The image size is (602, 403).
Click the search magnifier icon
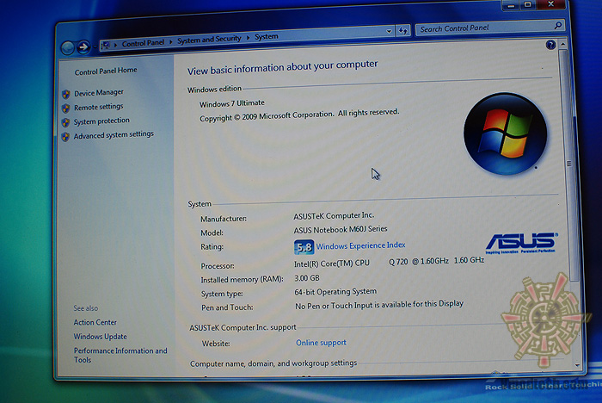[x=558, y=26]
